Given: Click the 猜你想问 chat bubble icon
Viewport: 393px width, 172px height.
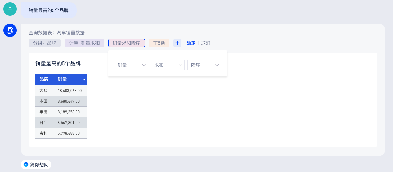Looking at the screenshot, I should 26,165.
